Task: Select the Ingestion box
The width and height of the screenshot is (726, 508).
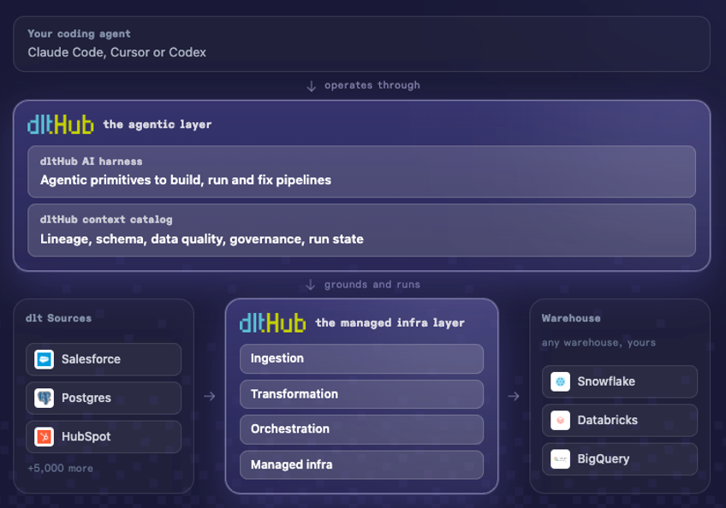Action: pyautogui.click(x=361, y=358)
